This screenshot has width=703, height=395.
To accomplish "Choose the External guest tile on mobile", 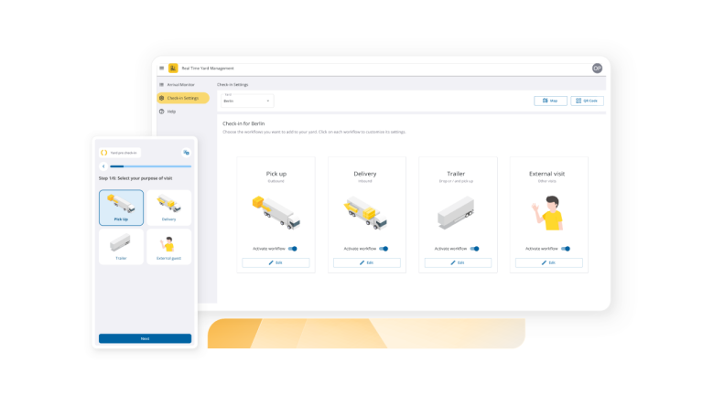I will pos(169,247).
